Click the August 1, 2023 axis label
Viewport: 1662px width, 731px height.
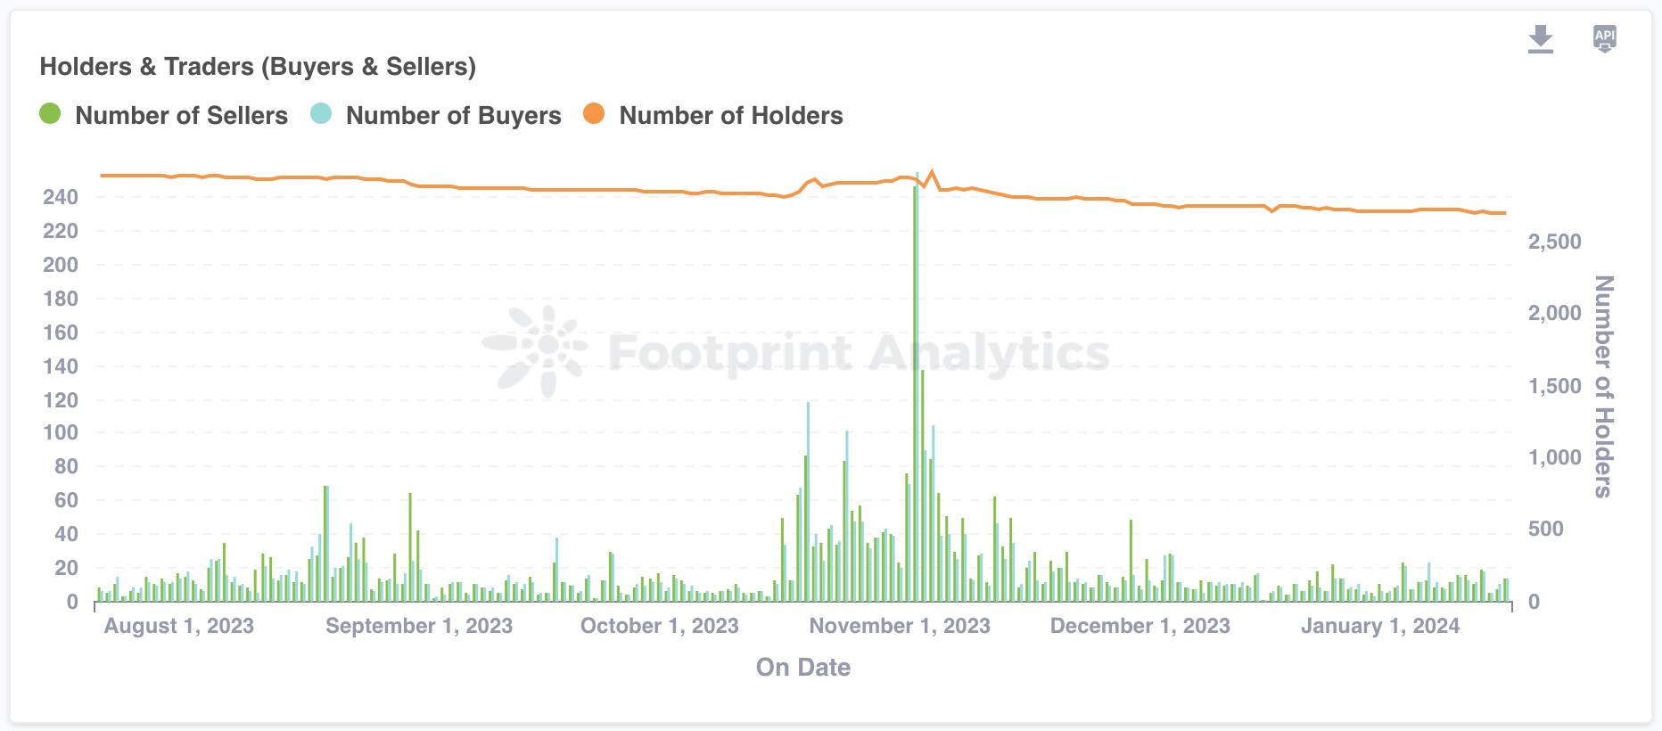click(178, 626)
